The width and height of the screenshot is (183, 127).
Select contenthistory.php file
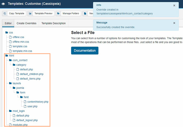coord(38,102)
